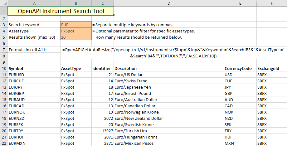Select the AssetType cell containing FxSpot
This screenshot has height=146, width=287.
pos(76,31)
